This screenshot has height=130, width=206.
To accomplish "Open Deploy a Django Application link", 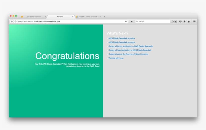I will [130, 46].
